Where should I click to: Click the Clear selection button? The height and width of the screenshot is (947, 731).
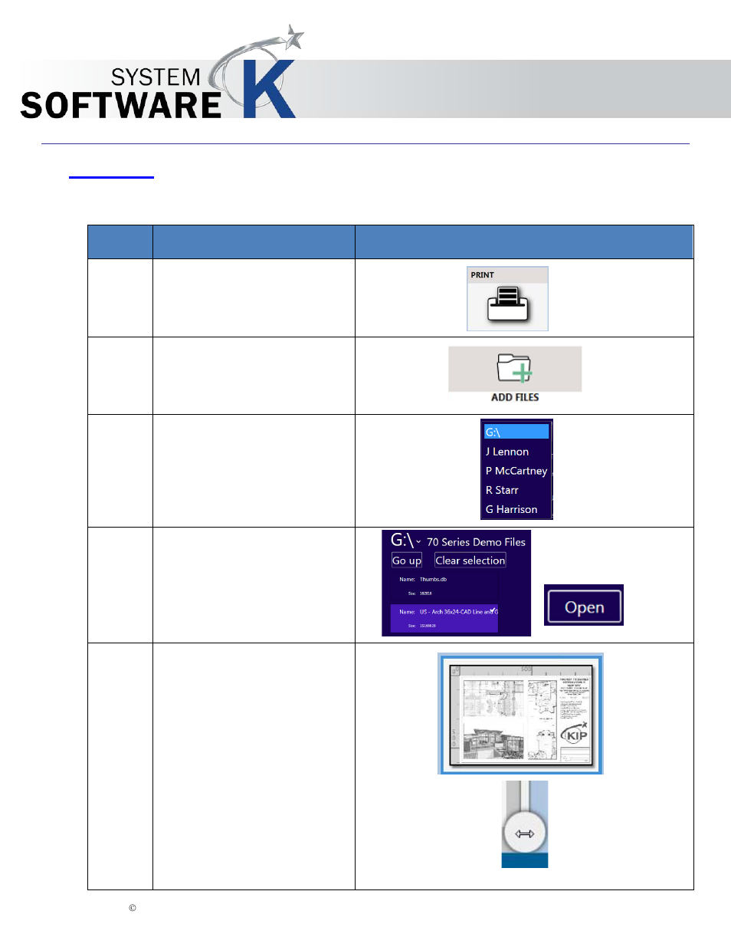[x=470, y=561]
